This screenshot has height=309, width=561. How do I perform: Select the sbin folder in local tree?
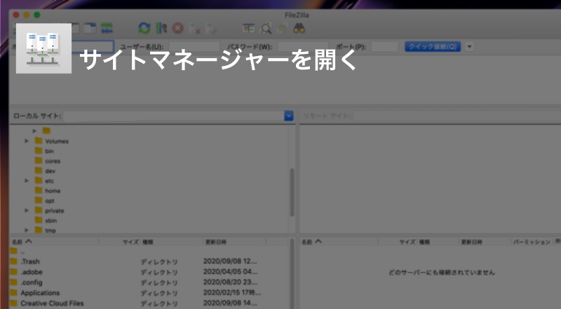click(50, 220)
